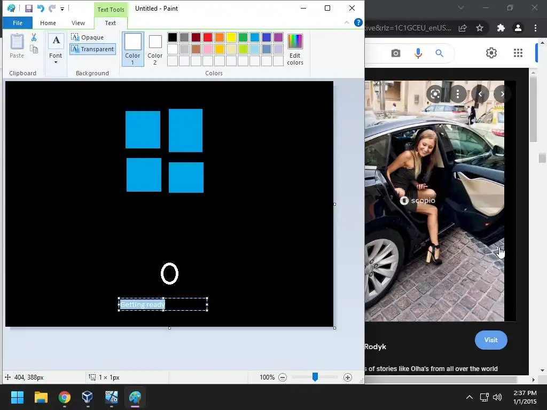Viewport: 547px width, 410px height.
Task: Pick the black color swatch
Action: (173, 37)
